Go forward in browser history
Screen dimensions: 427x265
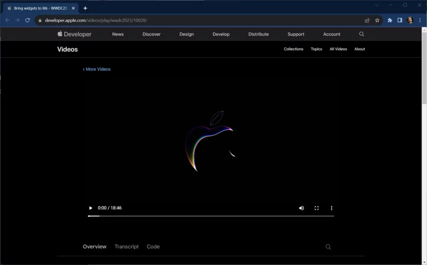[x=18, y=20]
